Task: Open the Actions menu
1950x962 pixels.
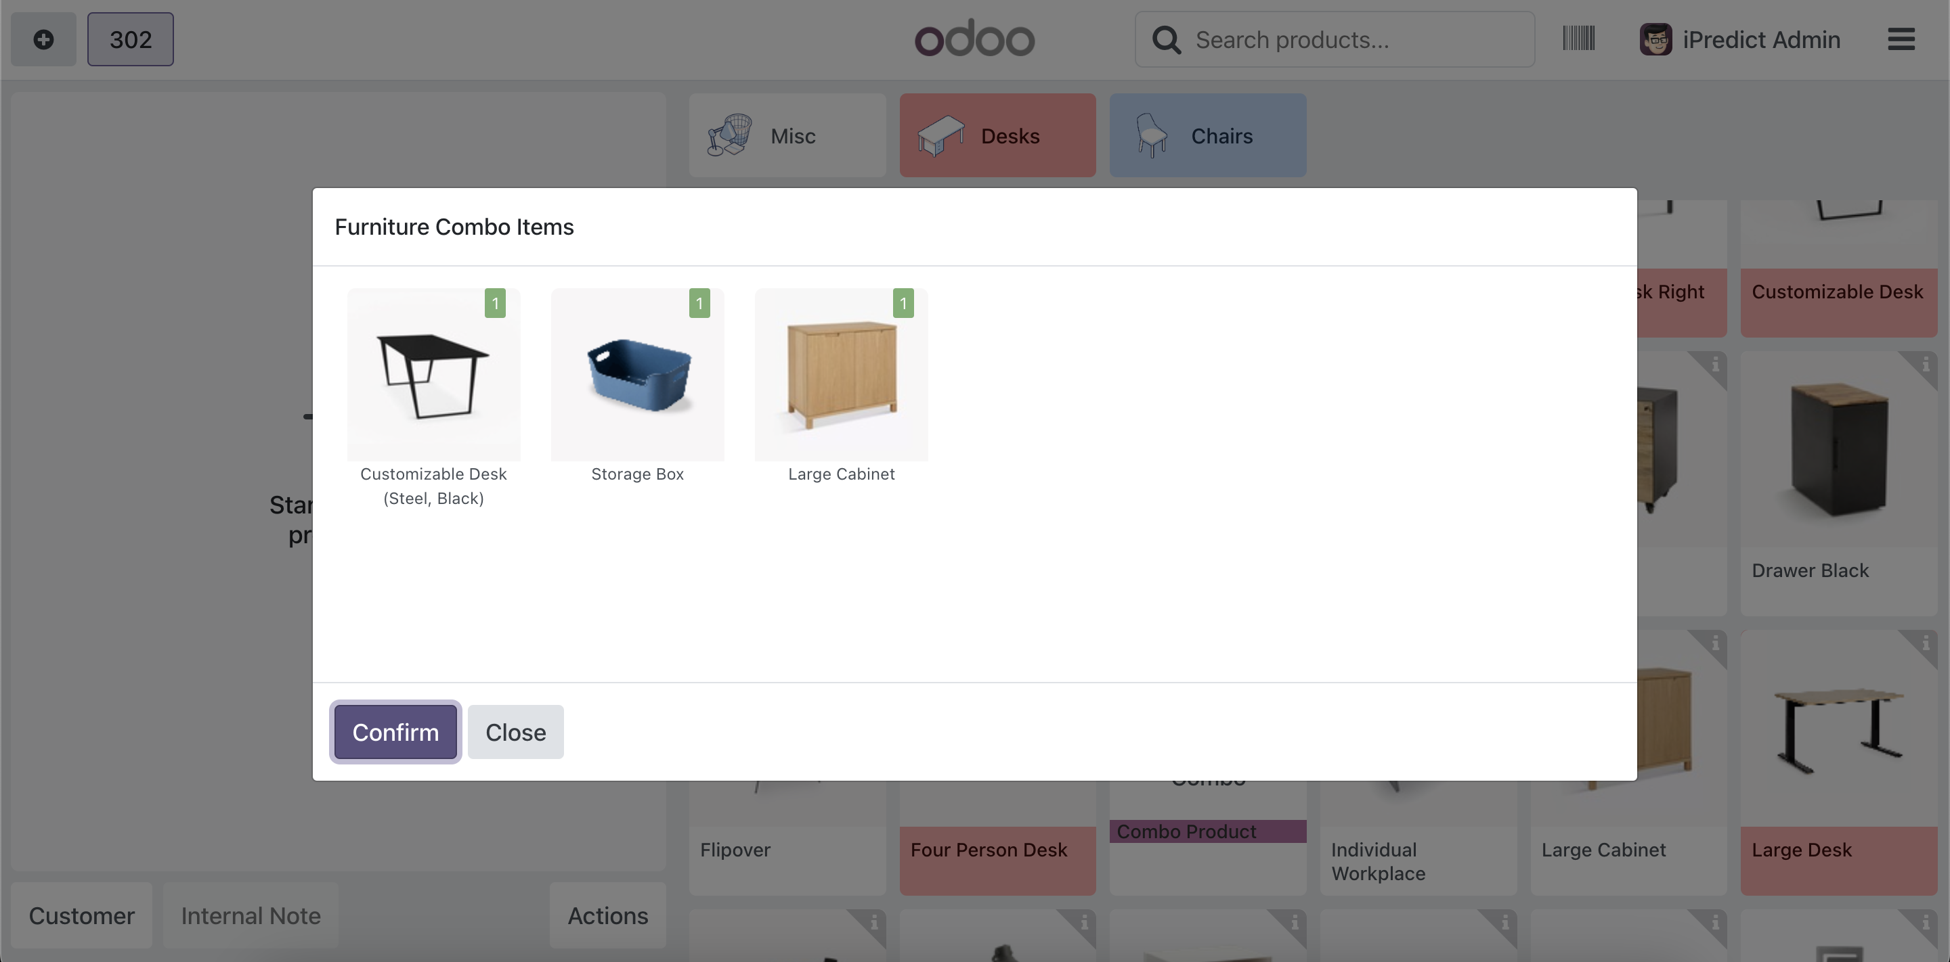Action: pyautogui.click(x=607, y=916)
